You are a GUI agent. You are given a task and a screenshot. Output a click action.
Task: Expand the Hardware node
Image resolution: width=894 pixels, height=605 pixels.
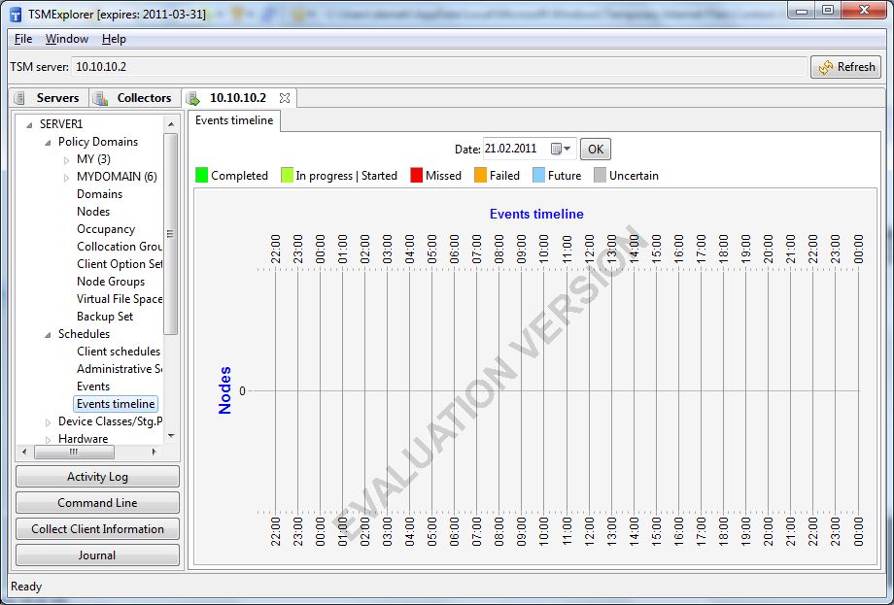coord(48,440)
